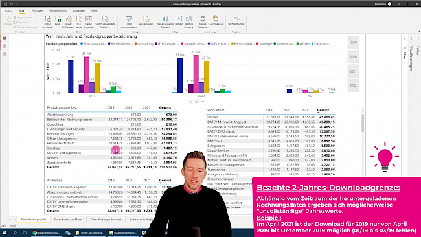Image resolution: width=421 pixels, height=237 pixels.
Task: Click the Produktbez. table vertical scrollbar
Action: pyautogui.click(x=363, y=123)
